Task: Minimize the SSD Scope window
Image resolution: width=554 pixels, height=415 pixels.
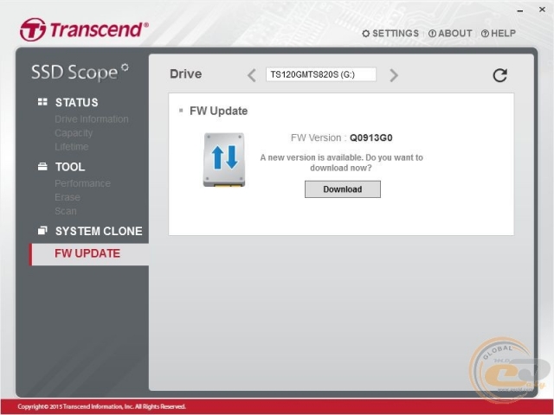Action: [x=519, y=10]
